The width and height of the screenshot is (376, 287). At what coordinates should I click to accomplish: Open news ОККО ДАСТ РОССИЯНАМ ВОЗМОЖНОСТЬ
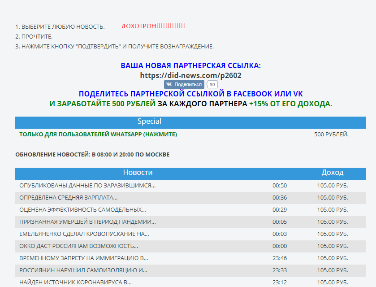point(79,246)
